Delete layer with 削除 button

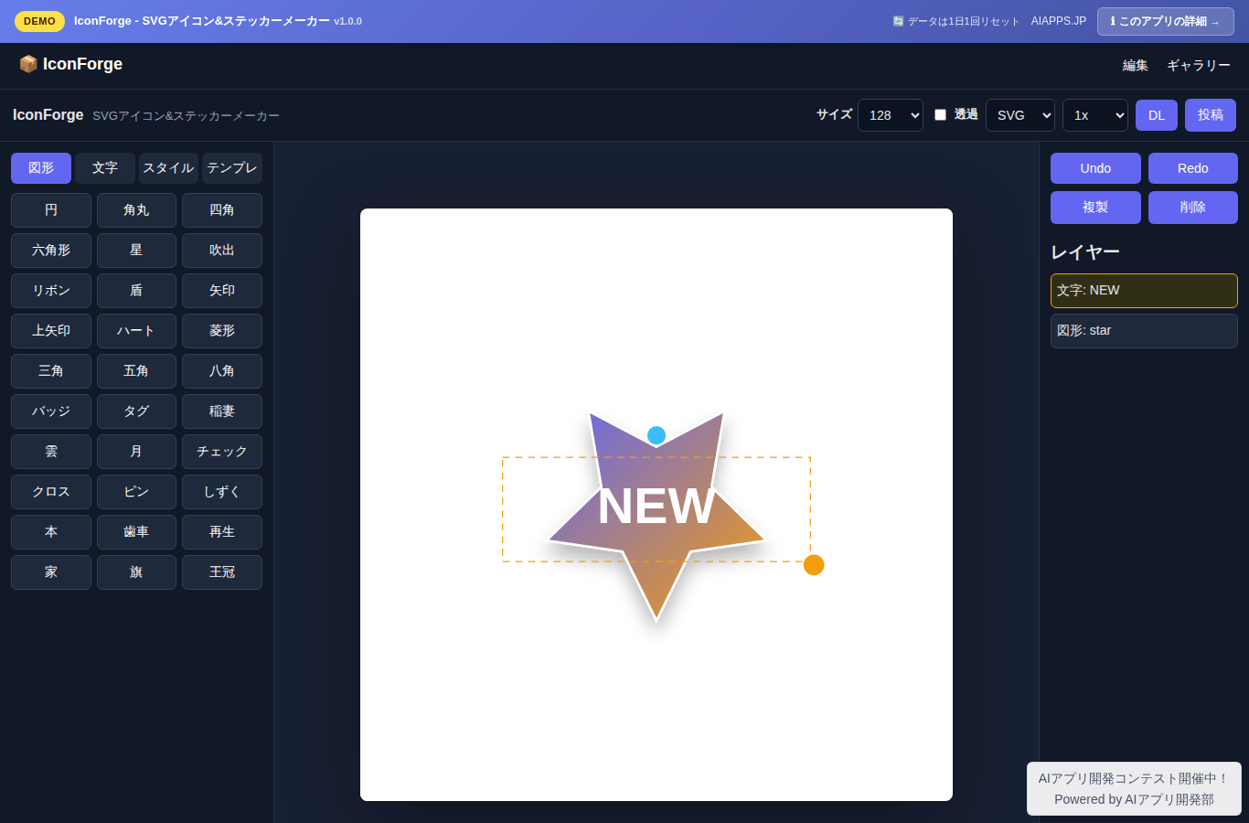(1193, 208)
